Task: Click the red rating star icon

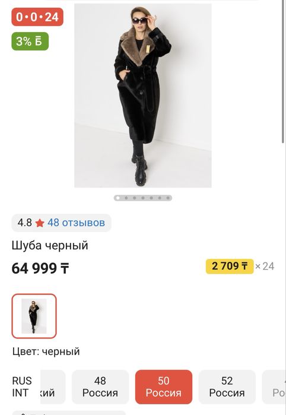Action: click(40, 223)
